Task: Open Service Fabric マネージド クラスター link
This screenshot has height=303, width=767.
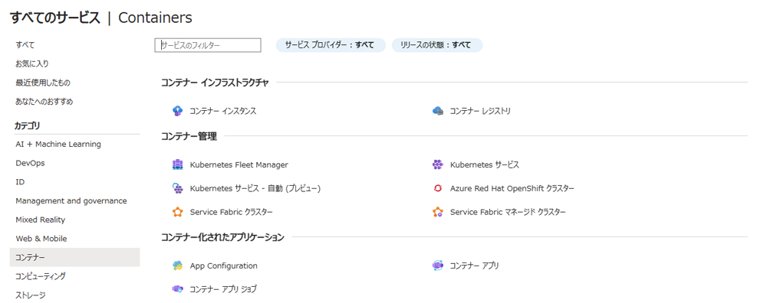Action: pos(508,212)
